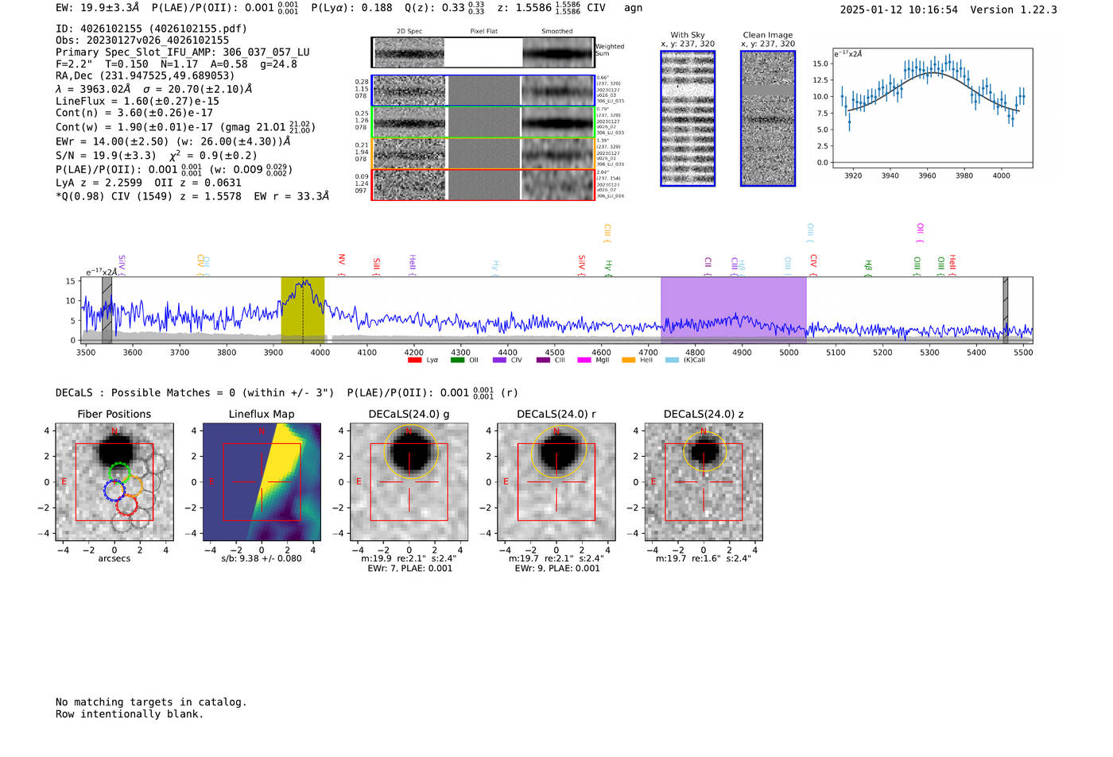Click the purple shaded spectrum region
The image size is (1113, 757).
tap(733, 310)
